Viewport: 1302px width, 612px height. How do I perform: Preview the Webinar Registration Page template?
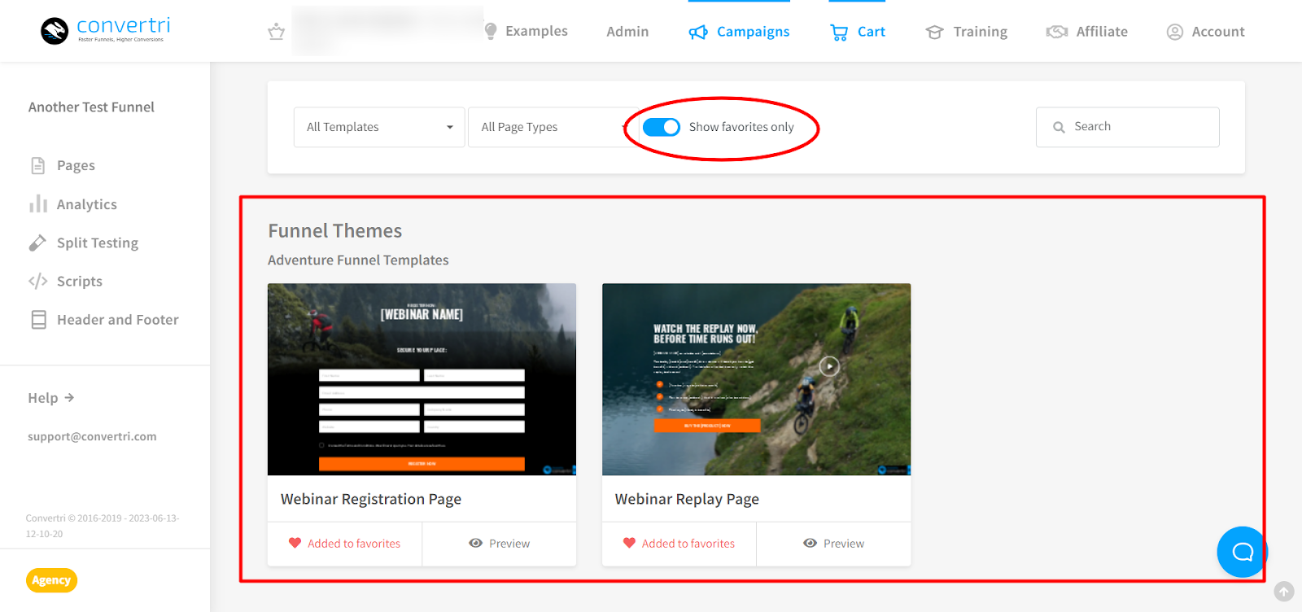pos(500,543)
